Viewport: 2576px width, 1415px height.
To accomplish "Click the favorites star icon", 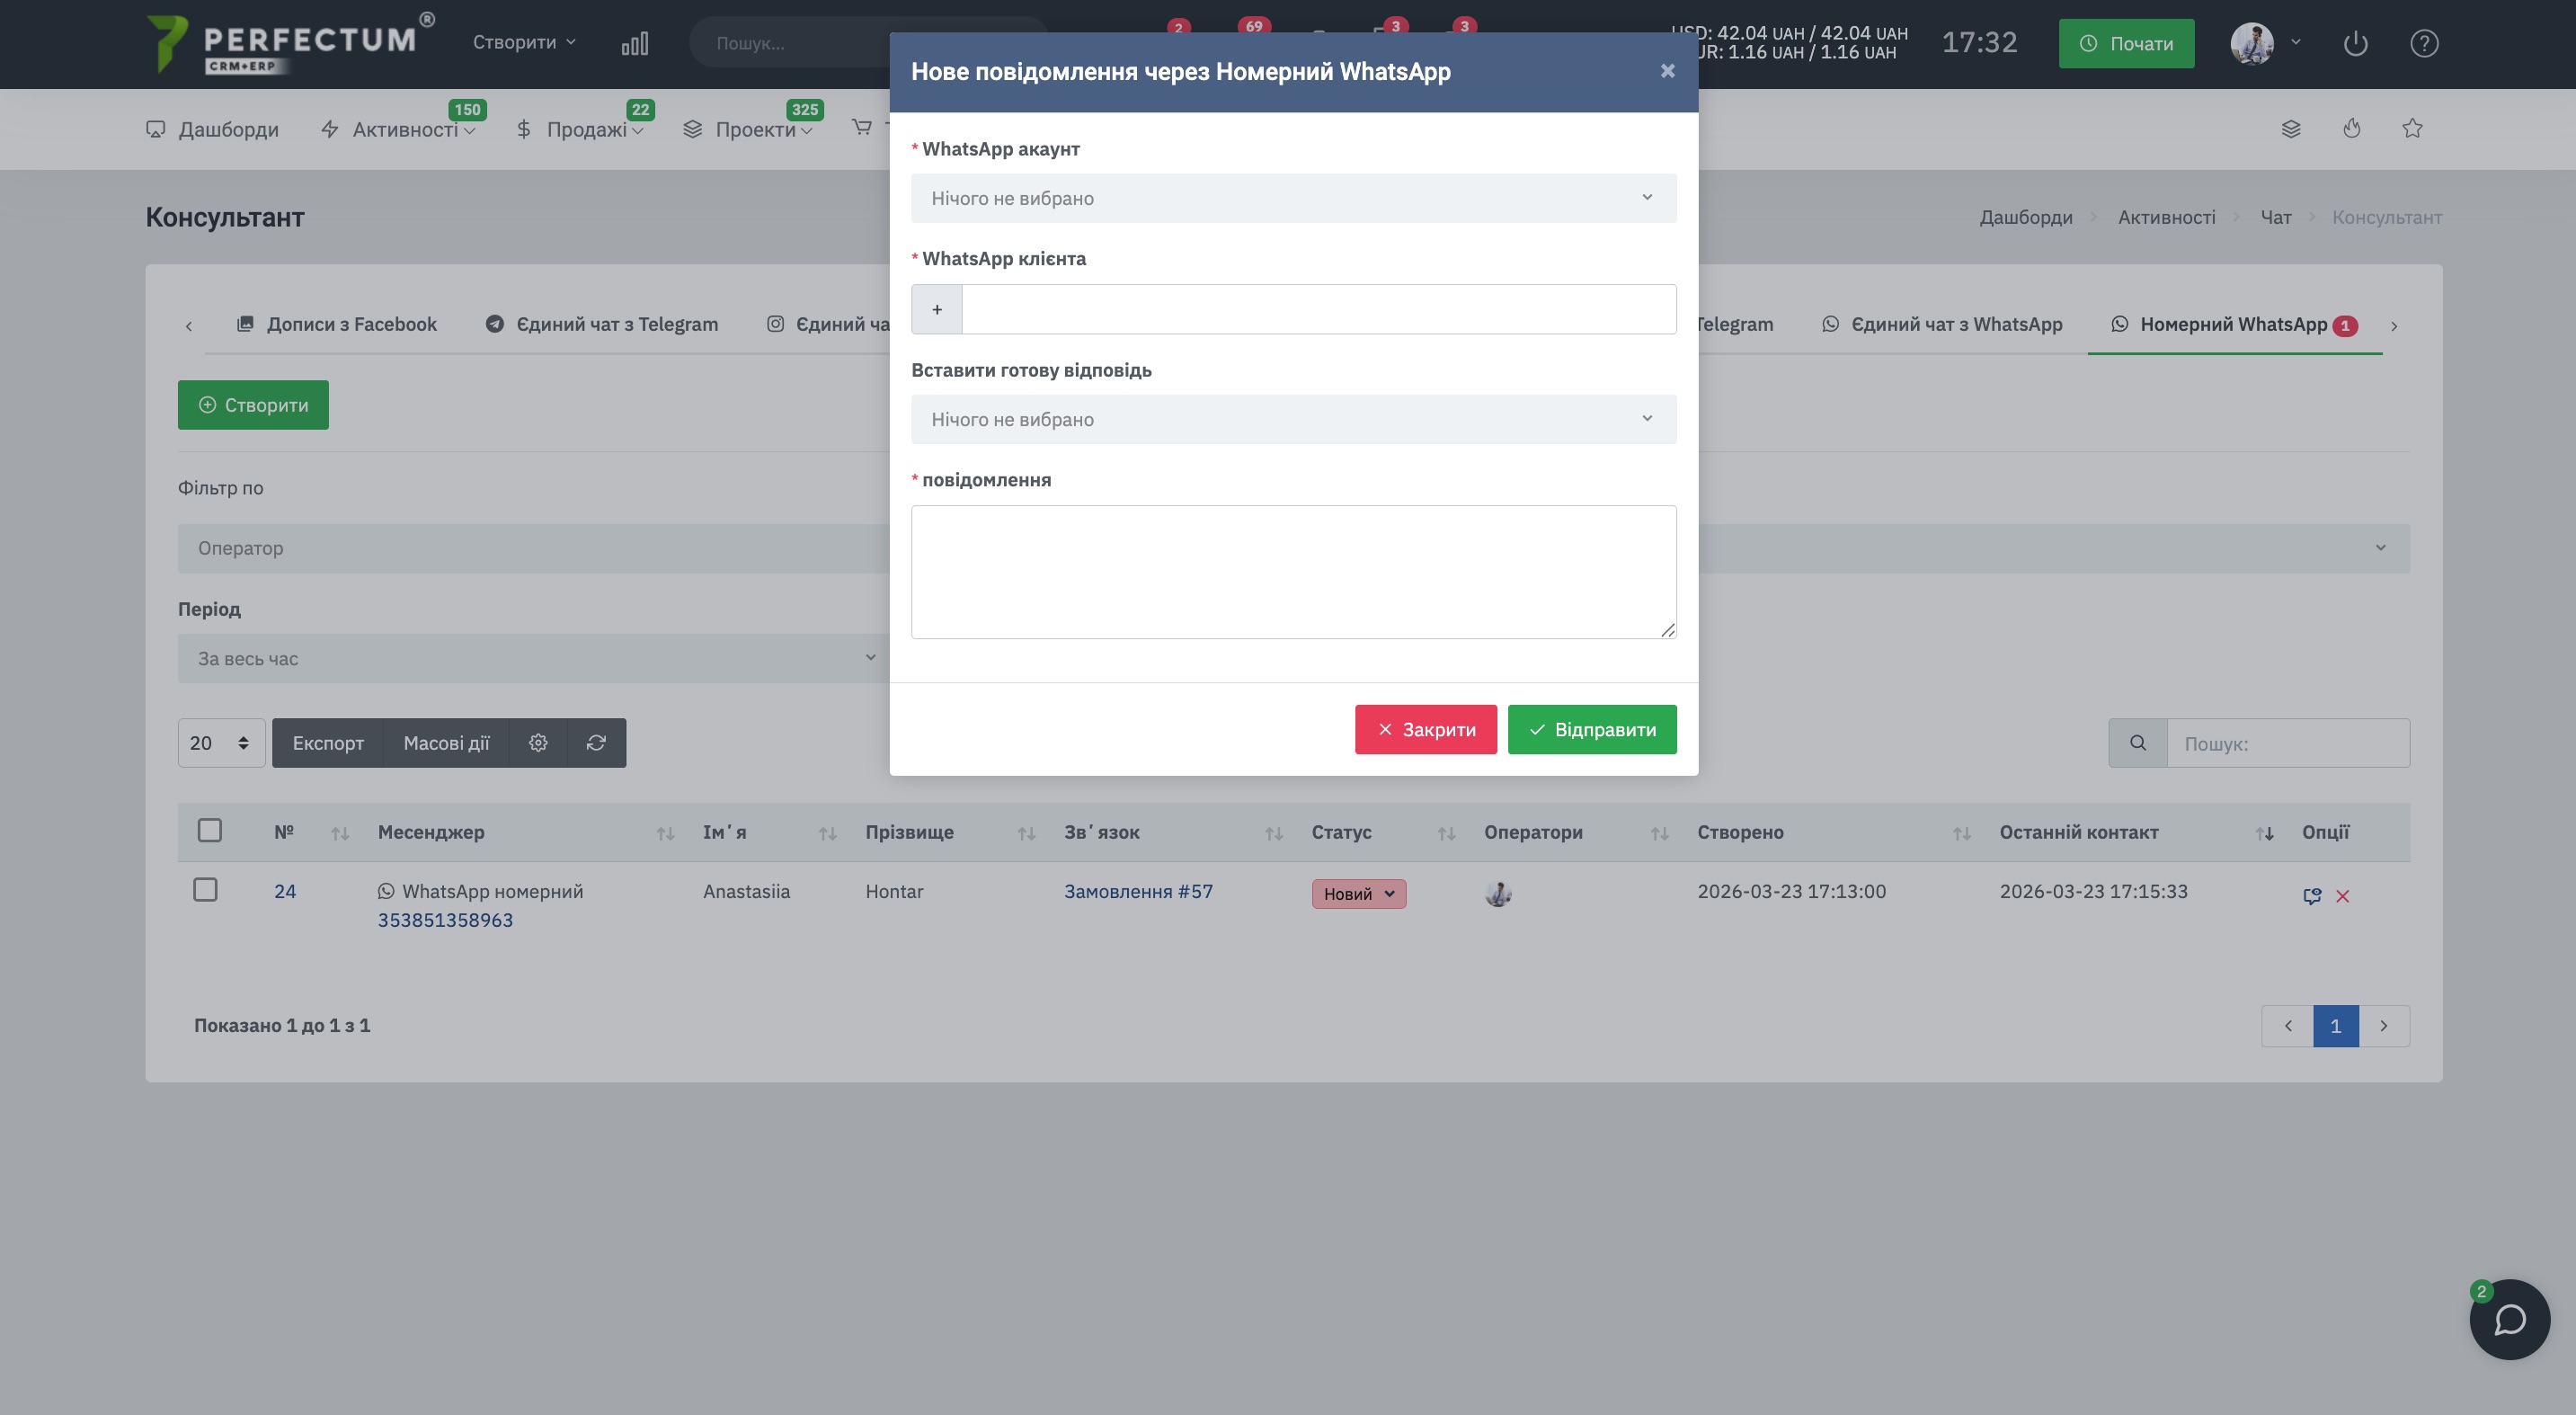I will click(2412, 128).
